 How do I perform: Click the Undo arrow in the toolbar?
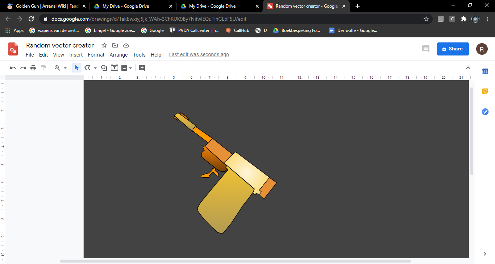tap(13, 68)
